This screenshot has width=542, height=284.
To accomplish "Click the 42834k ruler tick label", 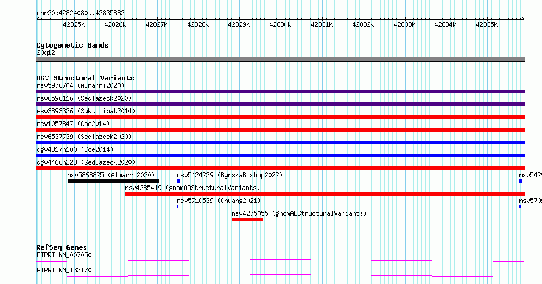I will [445, 24].
